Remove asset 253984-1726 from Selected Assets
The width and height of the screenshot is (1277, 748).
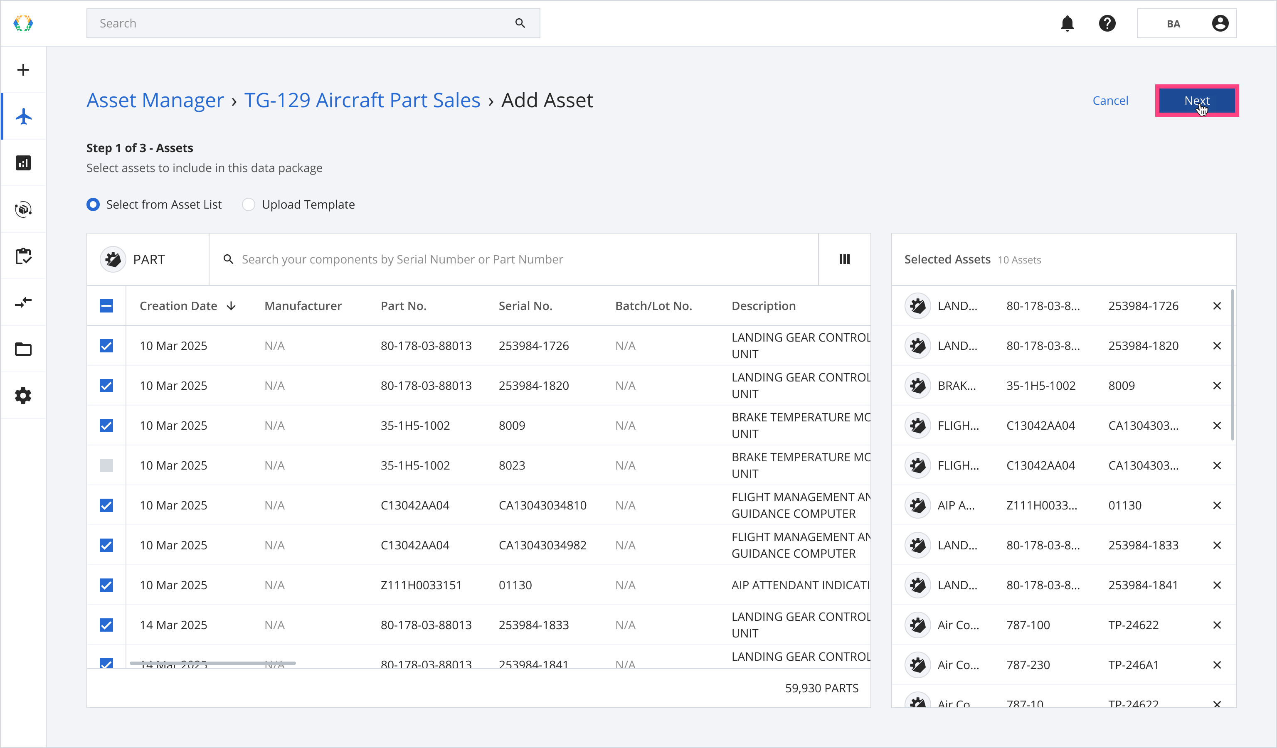(1217, 306)
